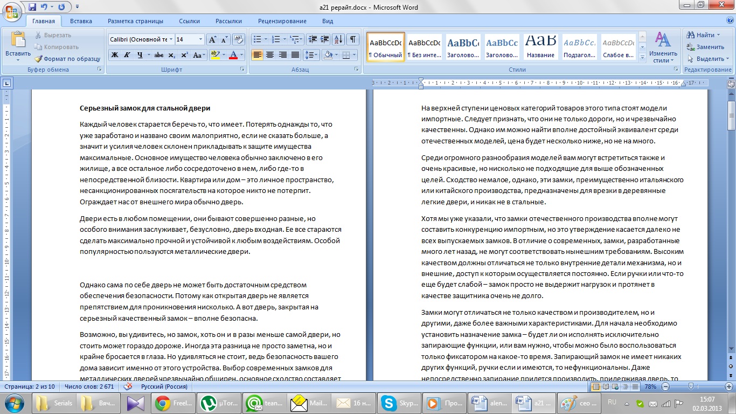
Task: Switch to the Вид tab
Action: tap(328, 21)
